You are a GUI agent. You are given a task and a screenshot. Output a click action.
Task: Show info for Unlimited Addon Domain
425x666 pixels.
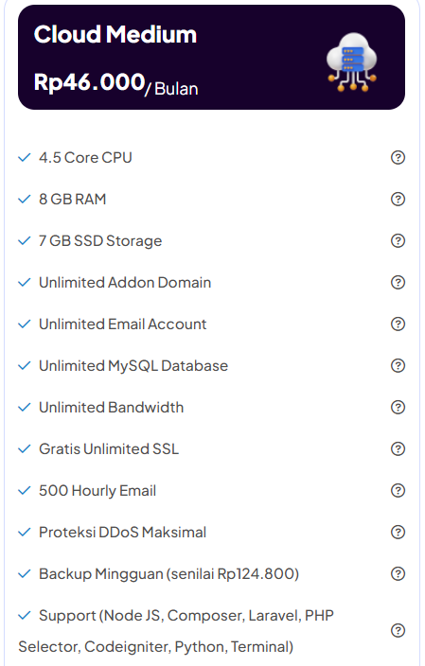[x=398, y=283]
